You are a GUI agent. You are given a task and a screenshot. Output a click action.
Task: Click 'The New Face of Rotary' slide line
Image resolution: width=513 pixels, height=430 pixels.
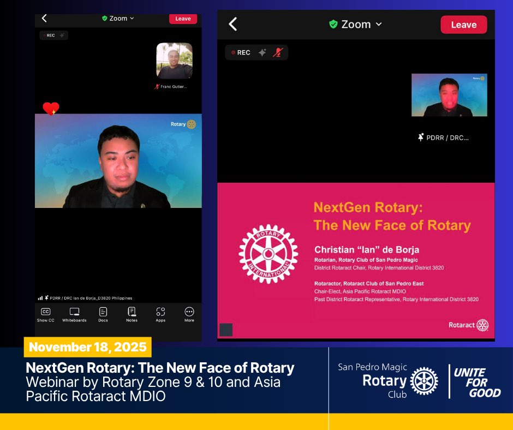392,225
